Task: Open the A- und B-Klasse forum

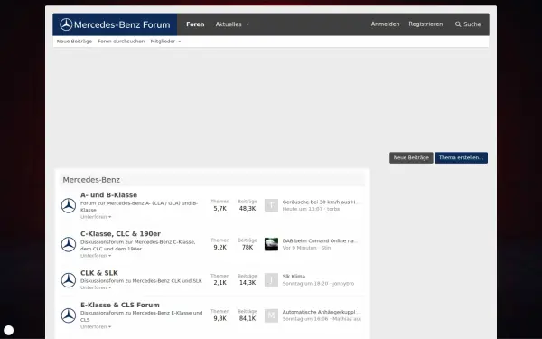Action: point(109,195)
